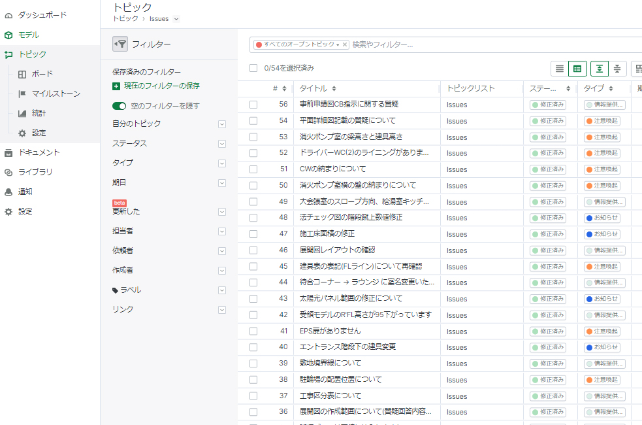Image resolution: width=642 pixels, height=425 pixels.
Task: Click the filter funnel icon button
Action: click(120, 44)
